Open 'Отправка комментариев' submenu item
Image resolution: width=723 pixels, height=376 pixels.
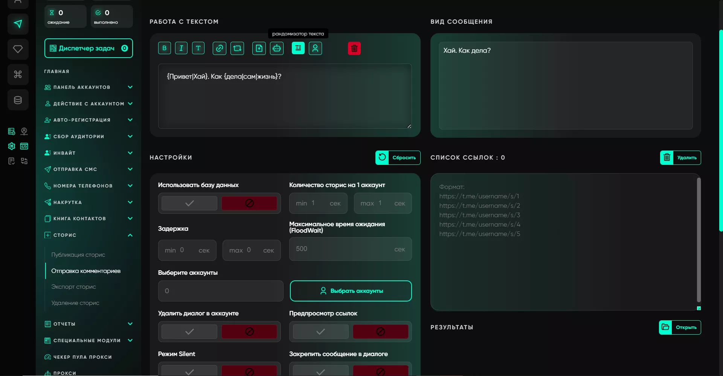tap(86, 271)
